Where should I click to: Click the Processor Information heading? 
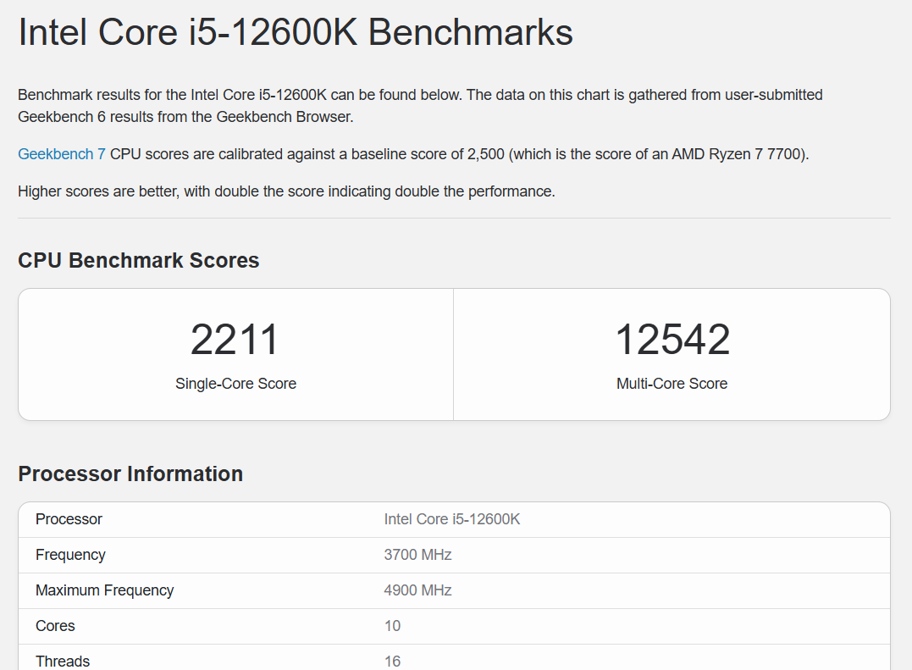130,474
